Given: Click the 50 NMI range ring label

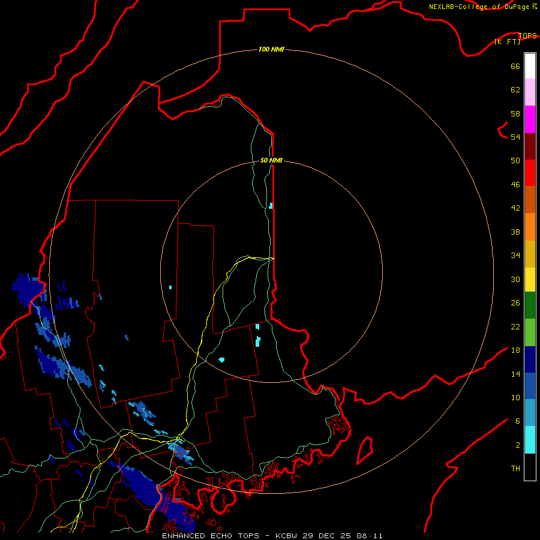Looking at the screenshot, I should coord(271,160).
